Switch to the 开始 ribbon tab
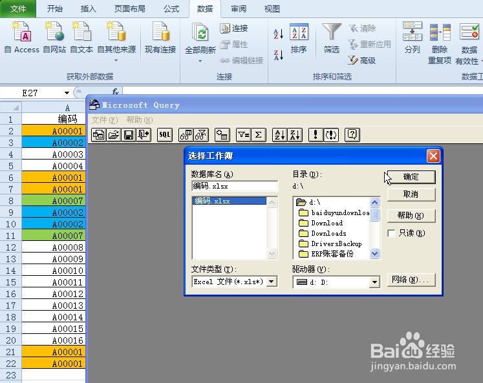Screen dimensions: 483x383 55,9
